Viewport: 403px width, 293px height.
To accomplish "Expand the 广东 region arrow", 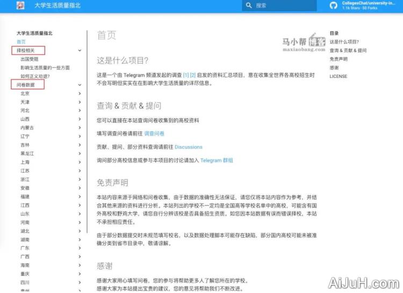I will [80, 248].
